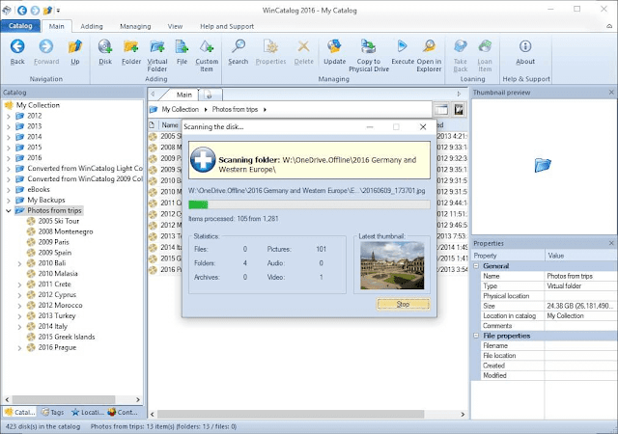The height and width of the screenshot is (434, 618).
Task: Open the Search tool
Action: tap(239, 46)
